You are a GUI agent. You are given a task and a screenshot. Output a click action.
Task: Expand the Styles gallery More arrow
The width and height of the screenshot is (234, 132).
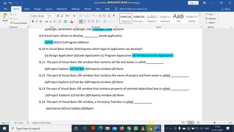coord(200,22)
